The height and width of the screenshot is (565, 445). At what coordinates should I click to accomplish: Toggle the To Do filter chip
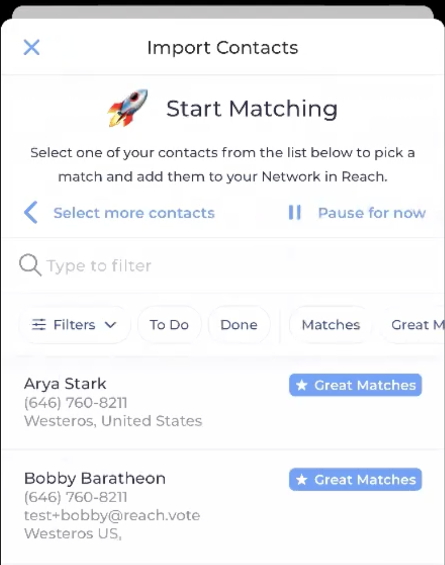click(x=169, y=325)
